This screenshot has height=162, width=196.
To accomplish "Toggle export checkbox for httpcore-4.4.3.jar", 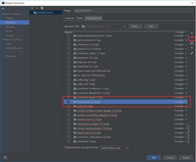I will click(x=68, y=62).
